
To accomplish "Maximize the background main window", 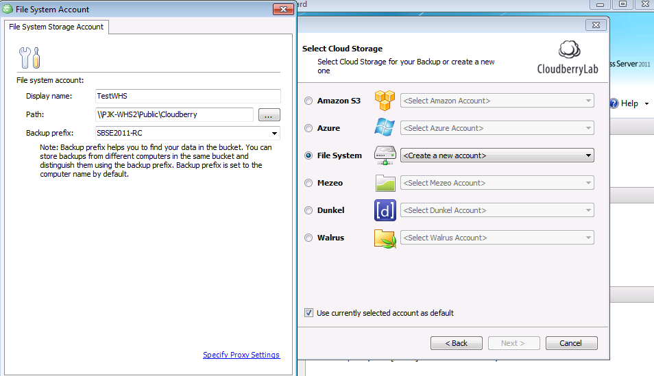I will click(622, 5).
